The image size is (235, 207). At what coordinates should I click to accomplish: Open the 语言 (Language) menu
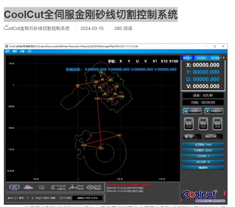(x=7, y=51)
